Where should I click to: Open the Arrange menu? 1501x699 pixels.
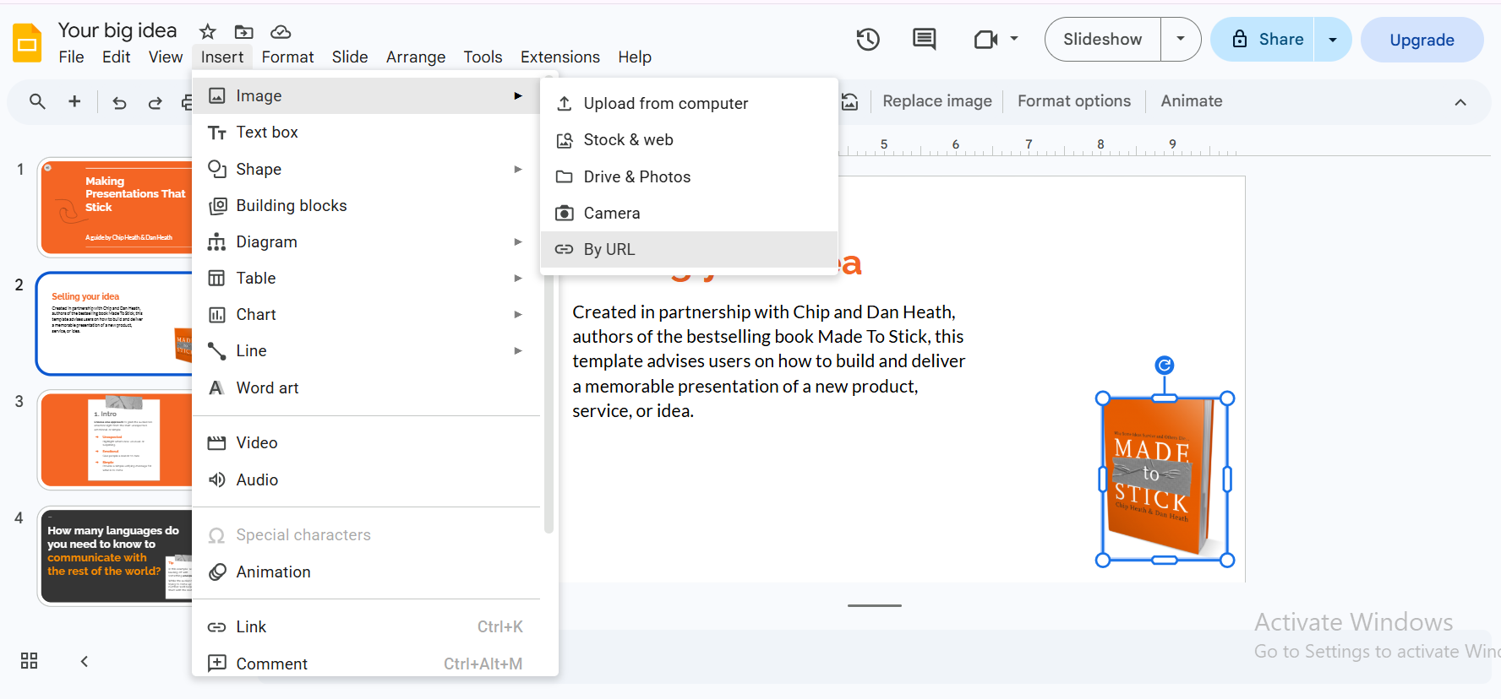pyautogui.click(x=416, y=57)
